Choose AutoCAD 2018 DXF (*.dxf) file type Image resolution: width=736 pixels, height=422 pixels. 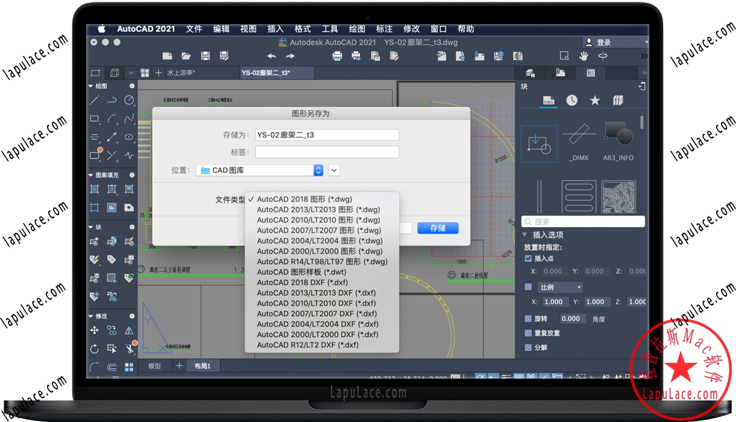302,282
